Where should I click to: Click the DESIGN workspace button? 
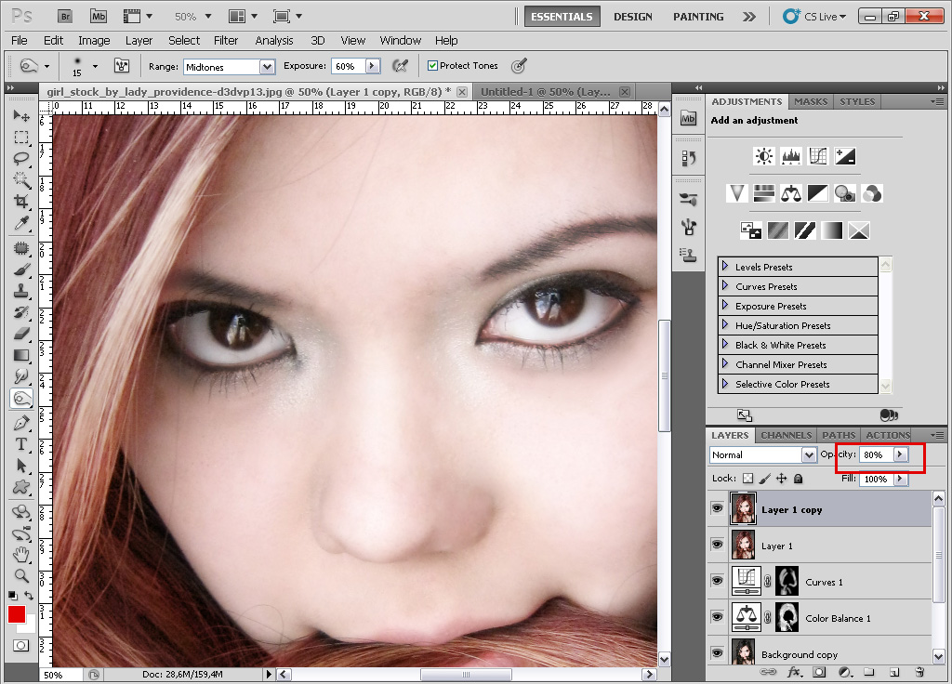633,17
